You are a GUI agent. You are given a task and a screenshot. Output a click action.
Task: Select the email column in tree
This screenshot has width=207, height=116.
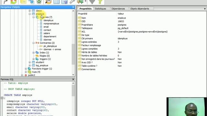(x=46, y=27)
